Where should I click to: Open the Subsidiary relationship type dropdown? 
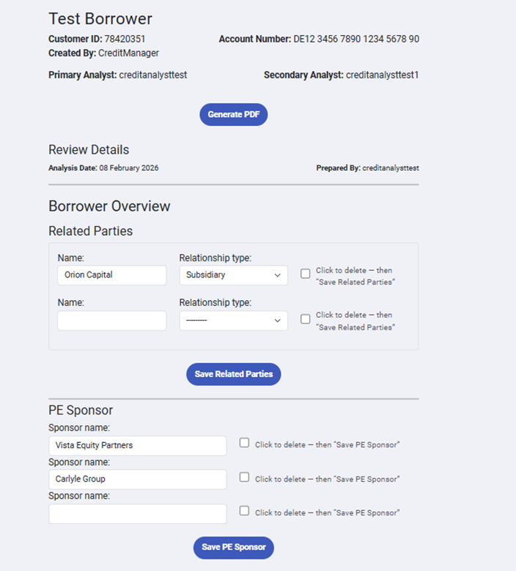pos(233,275)
